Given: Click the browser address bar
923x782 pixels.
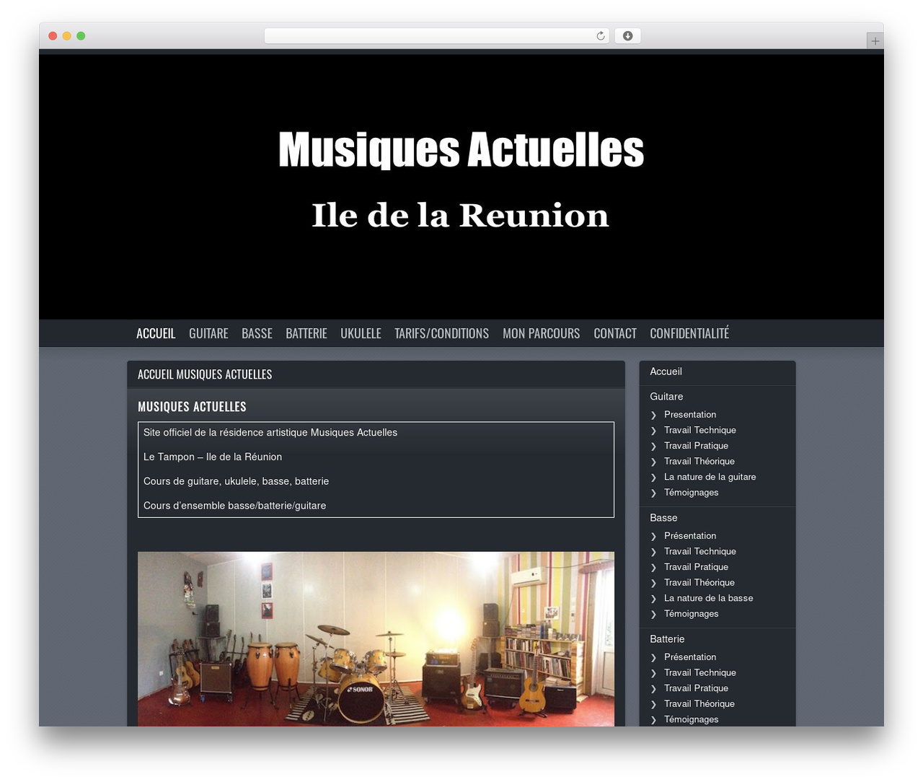Looking at the screenshot, I should click(436, 36).
